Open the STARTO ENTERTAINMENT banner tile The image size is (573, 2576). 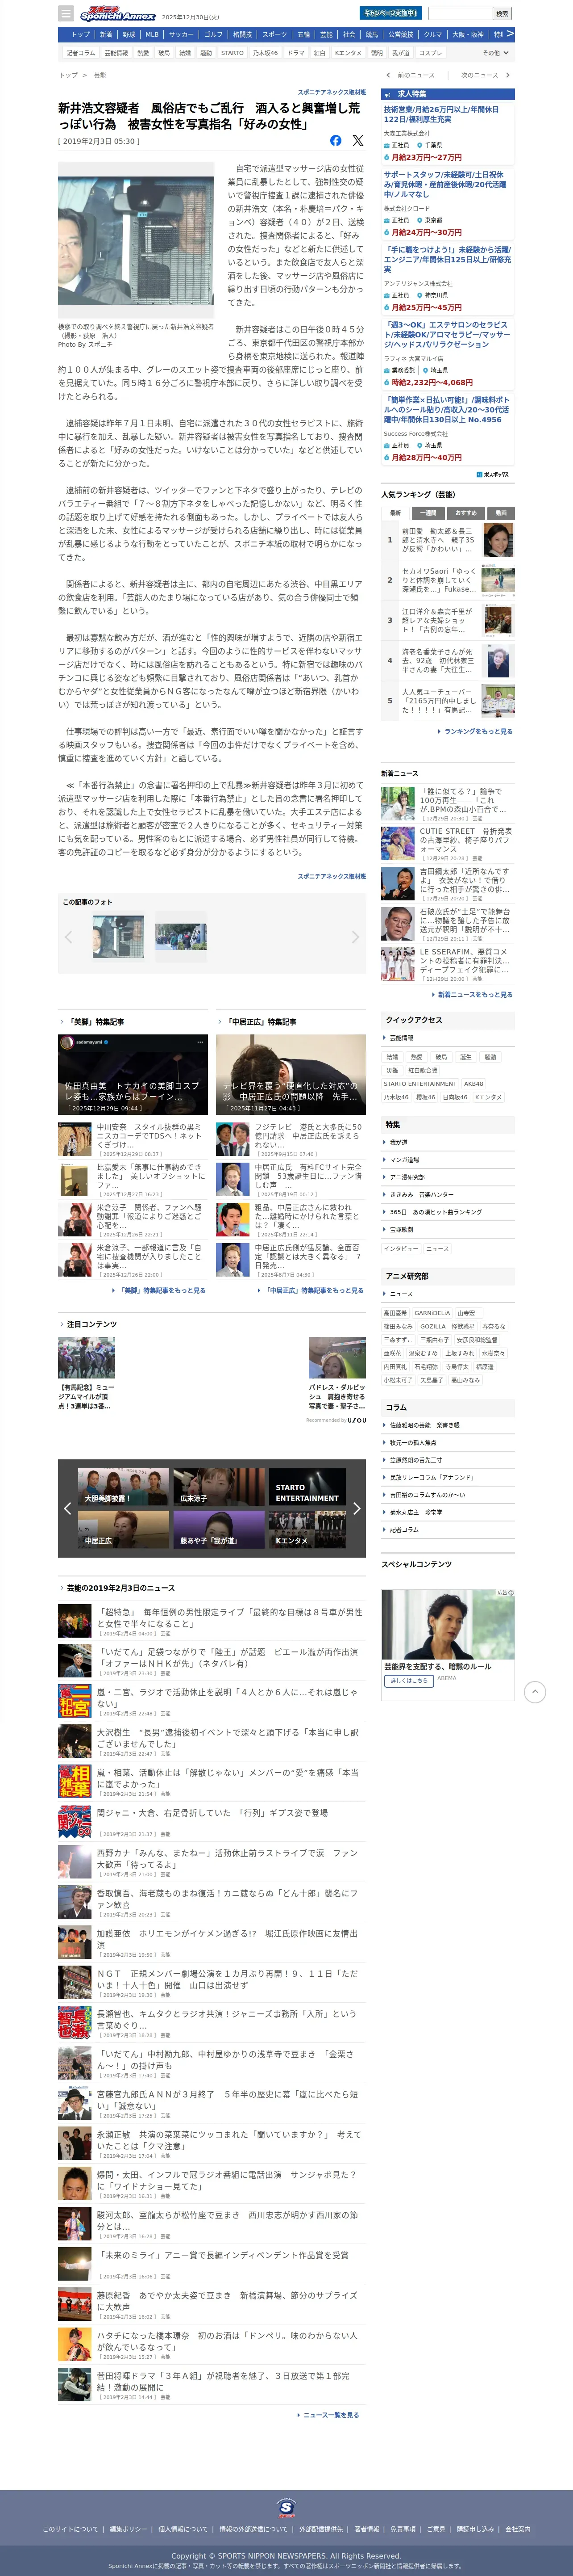pyautogui.click(x=307, y=1487)
